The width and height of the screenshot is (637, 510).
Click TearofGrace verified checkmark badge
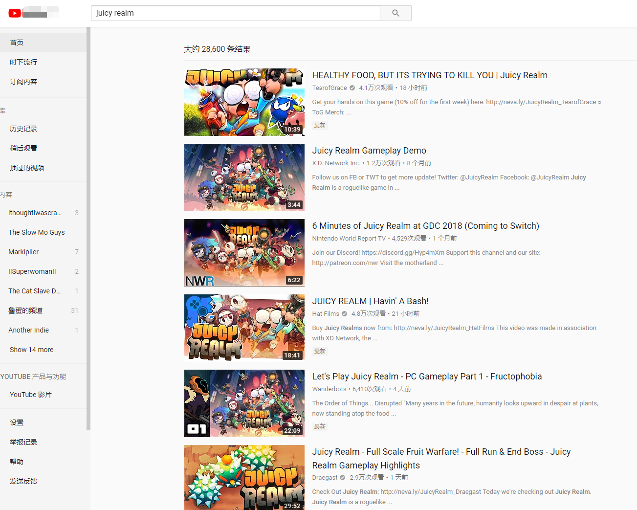352,88
